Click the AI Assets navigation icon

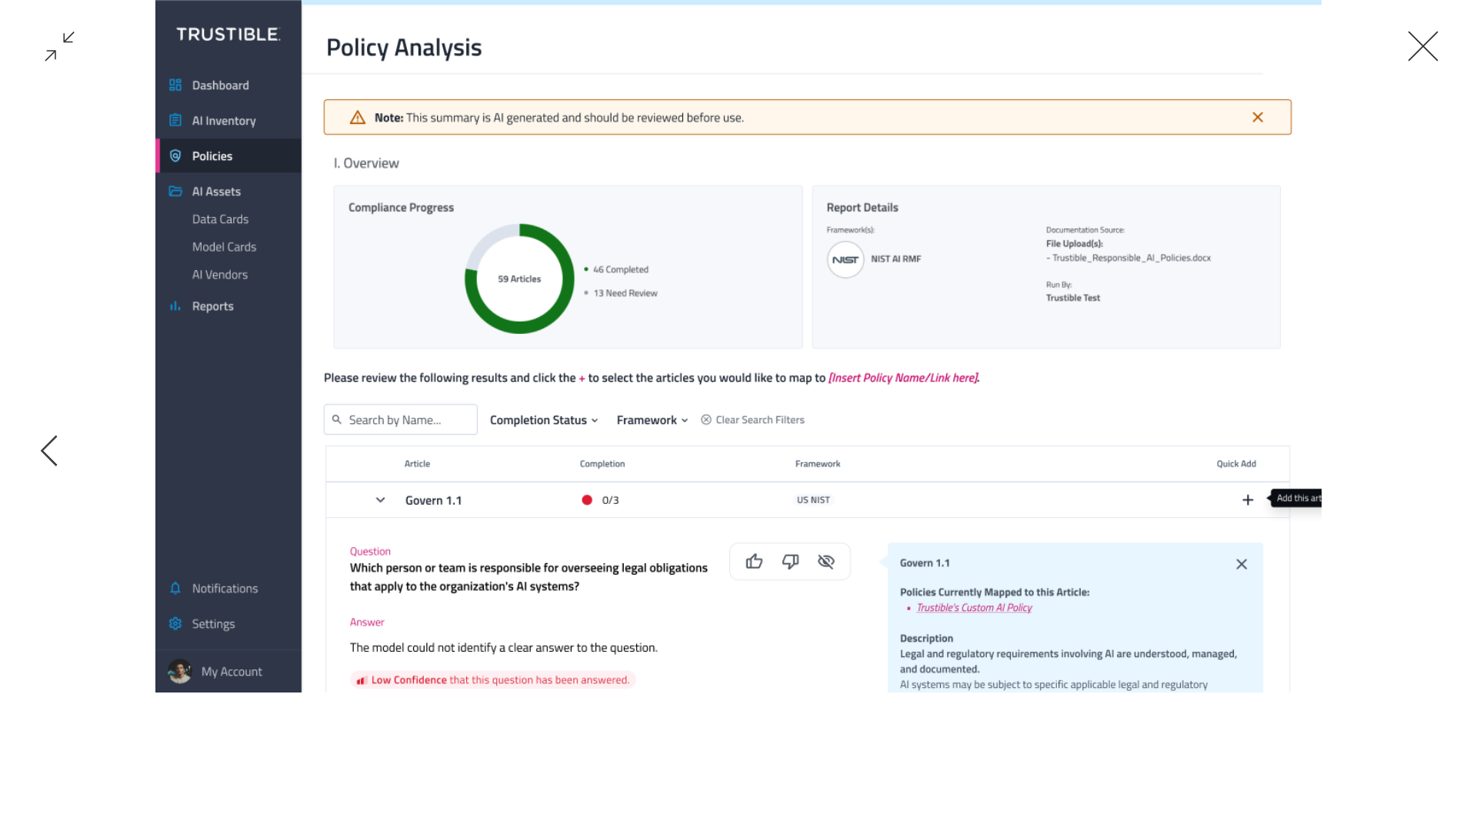pos(175,191)
